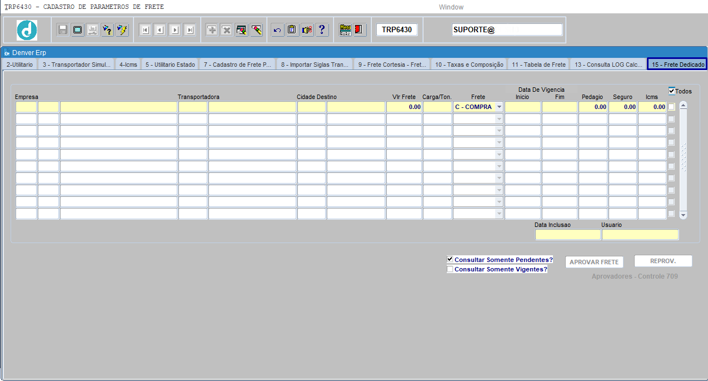The image size is (708, 381).
Task: Click the Undo arrow icon
Action: [x=277, y=30]
